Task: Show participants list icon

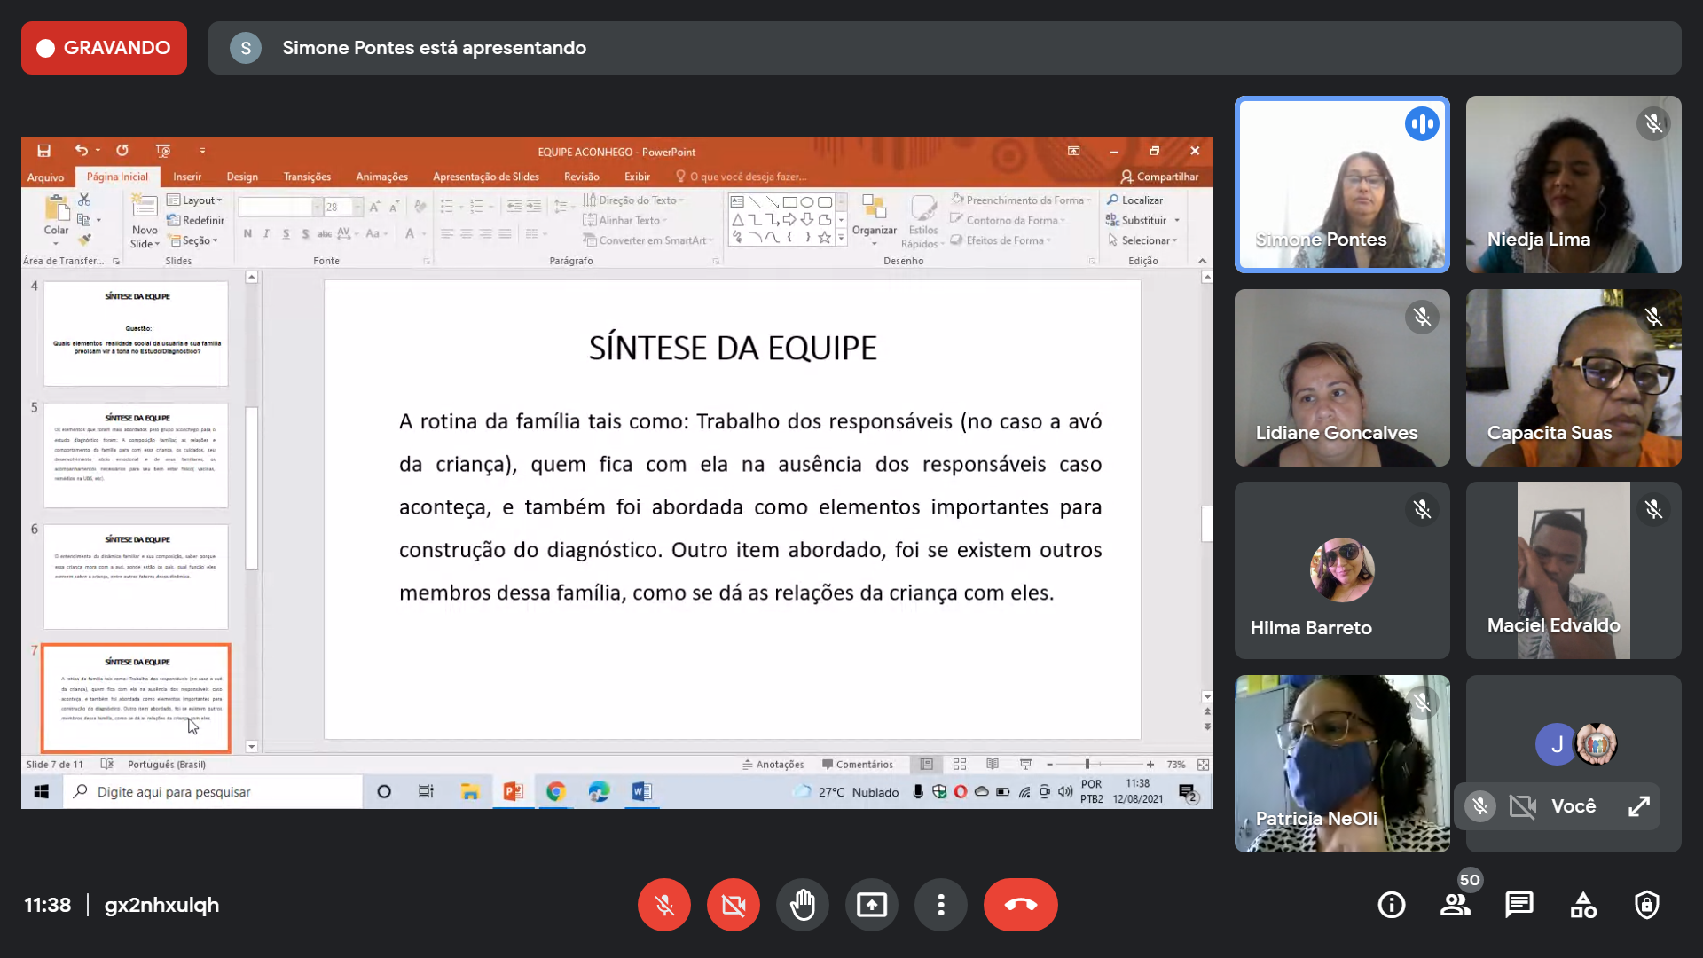Action: (x=1455, y=905)
